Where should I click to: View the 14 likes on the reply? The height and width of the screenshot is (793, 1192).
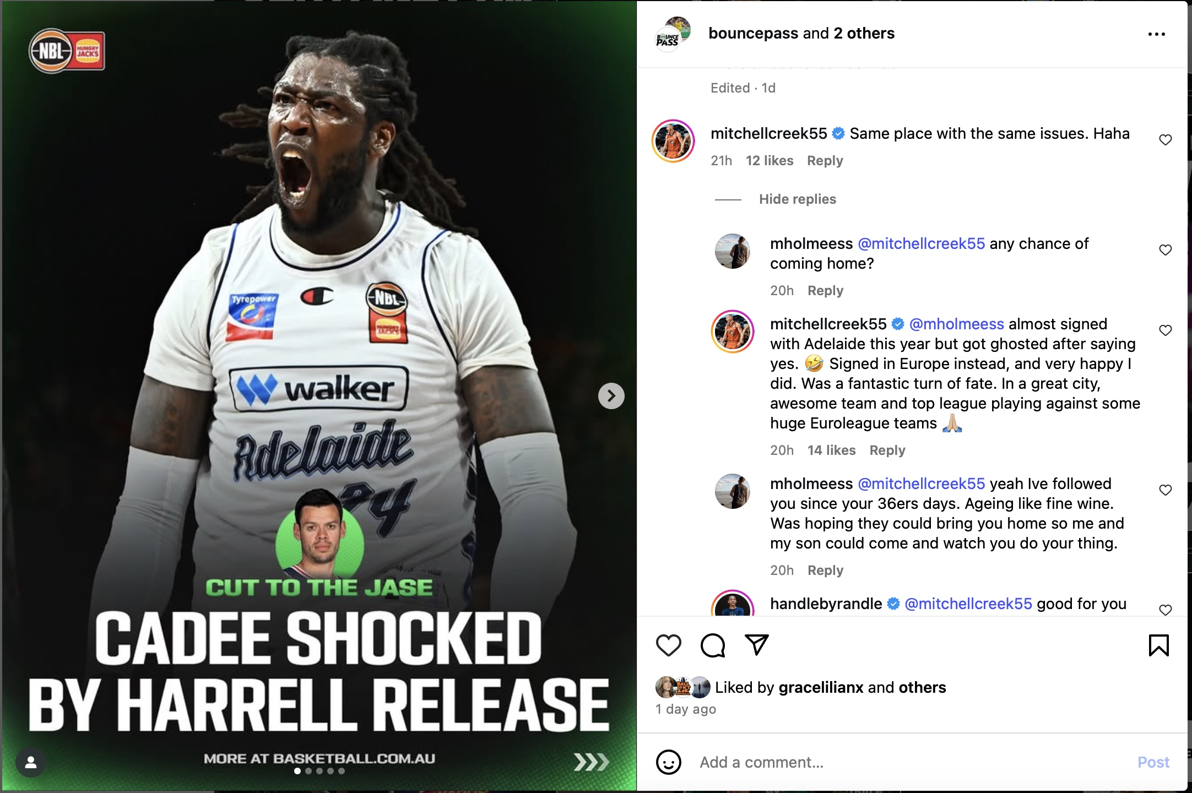(831, 450)
